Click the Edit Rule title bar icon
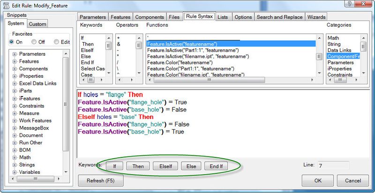The image size is (375, 193). pyautogui.click(x=7, y=5)
